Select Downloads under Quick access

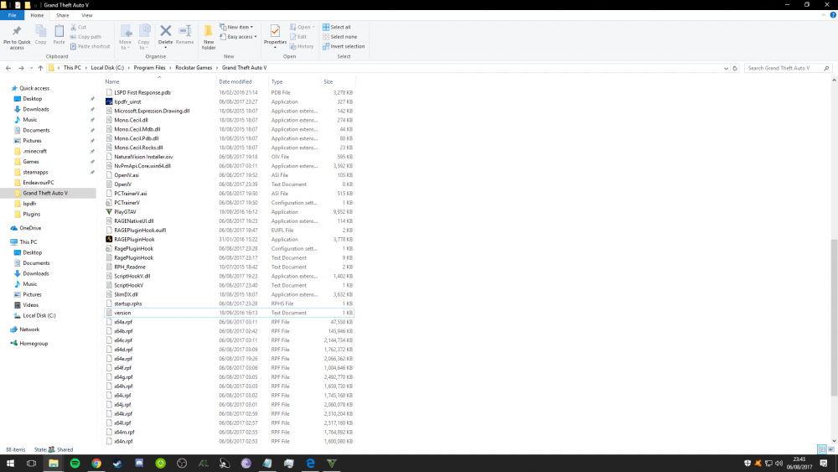(x=36, y=109)
